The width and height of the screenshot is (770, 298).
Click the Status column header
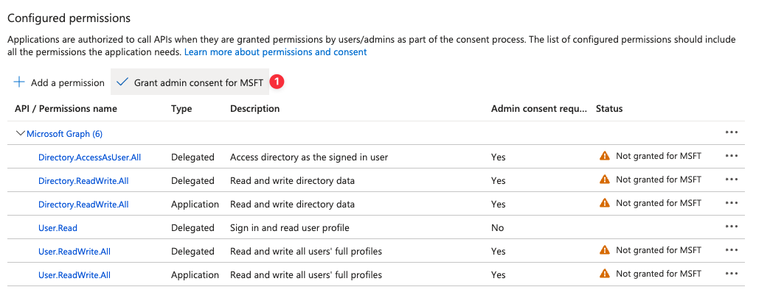(609, 109)
